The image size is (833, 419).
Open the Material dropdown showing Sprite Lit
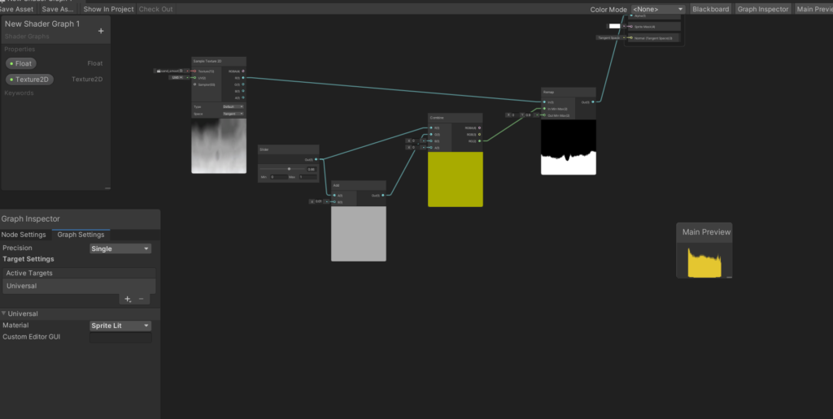(120, 326)
